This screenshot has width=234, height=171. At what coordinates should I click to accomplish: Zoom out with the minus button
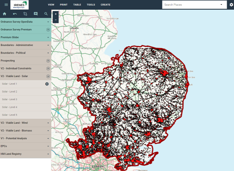click(x=56, y=20)
